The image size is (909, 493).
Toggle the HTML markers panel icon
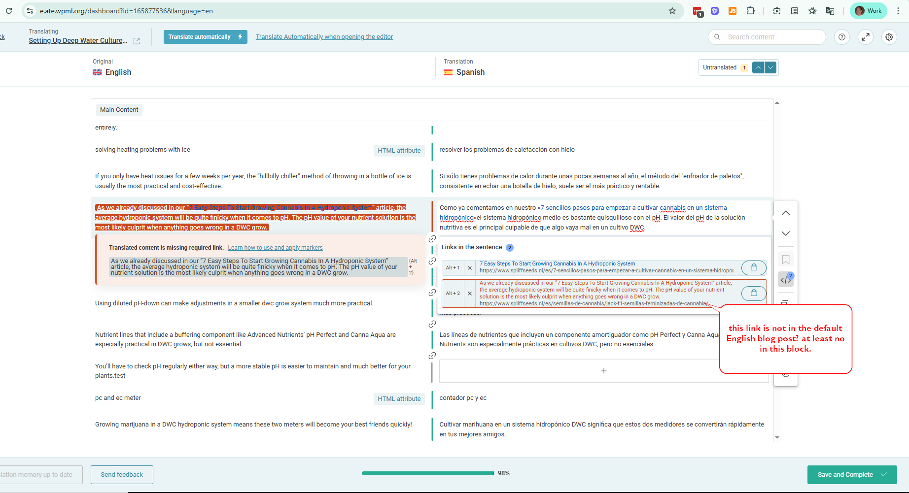click(x=786, y=280)
